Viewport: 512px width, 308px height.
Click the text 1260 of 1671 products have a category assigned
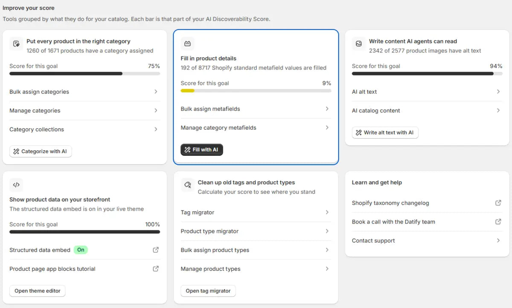click(90, 51)
